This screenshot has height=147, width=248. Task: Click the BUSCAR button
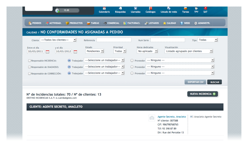pos(215,82)
